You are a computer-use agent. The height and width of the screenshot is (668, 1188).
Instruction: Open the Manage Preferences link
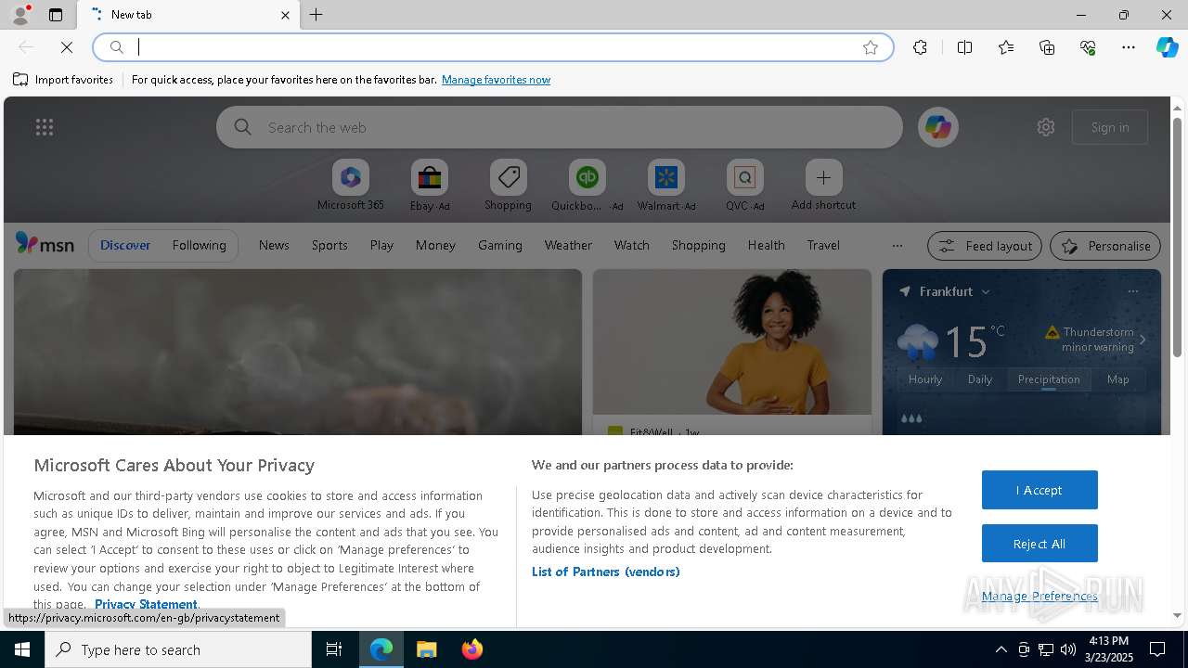pyautogui.click(x=1039, y=596)
